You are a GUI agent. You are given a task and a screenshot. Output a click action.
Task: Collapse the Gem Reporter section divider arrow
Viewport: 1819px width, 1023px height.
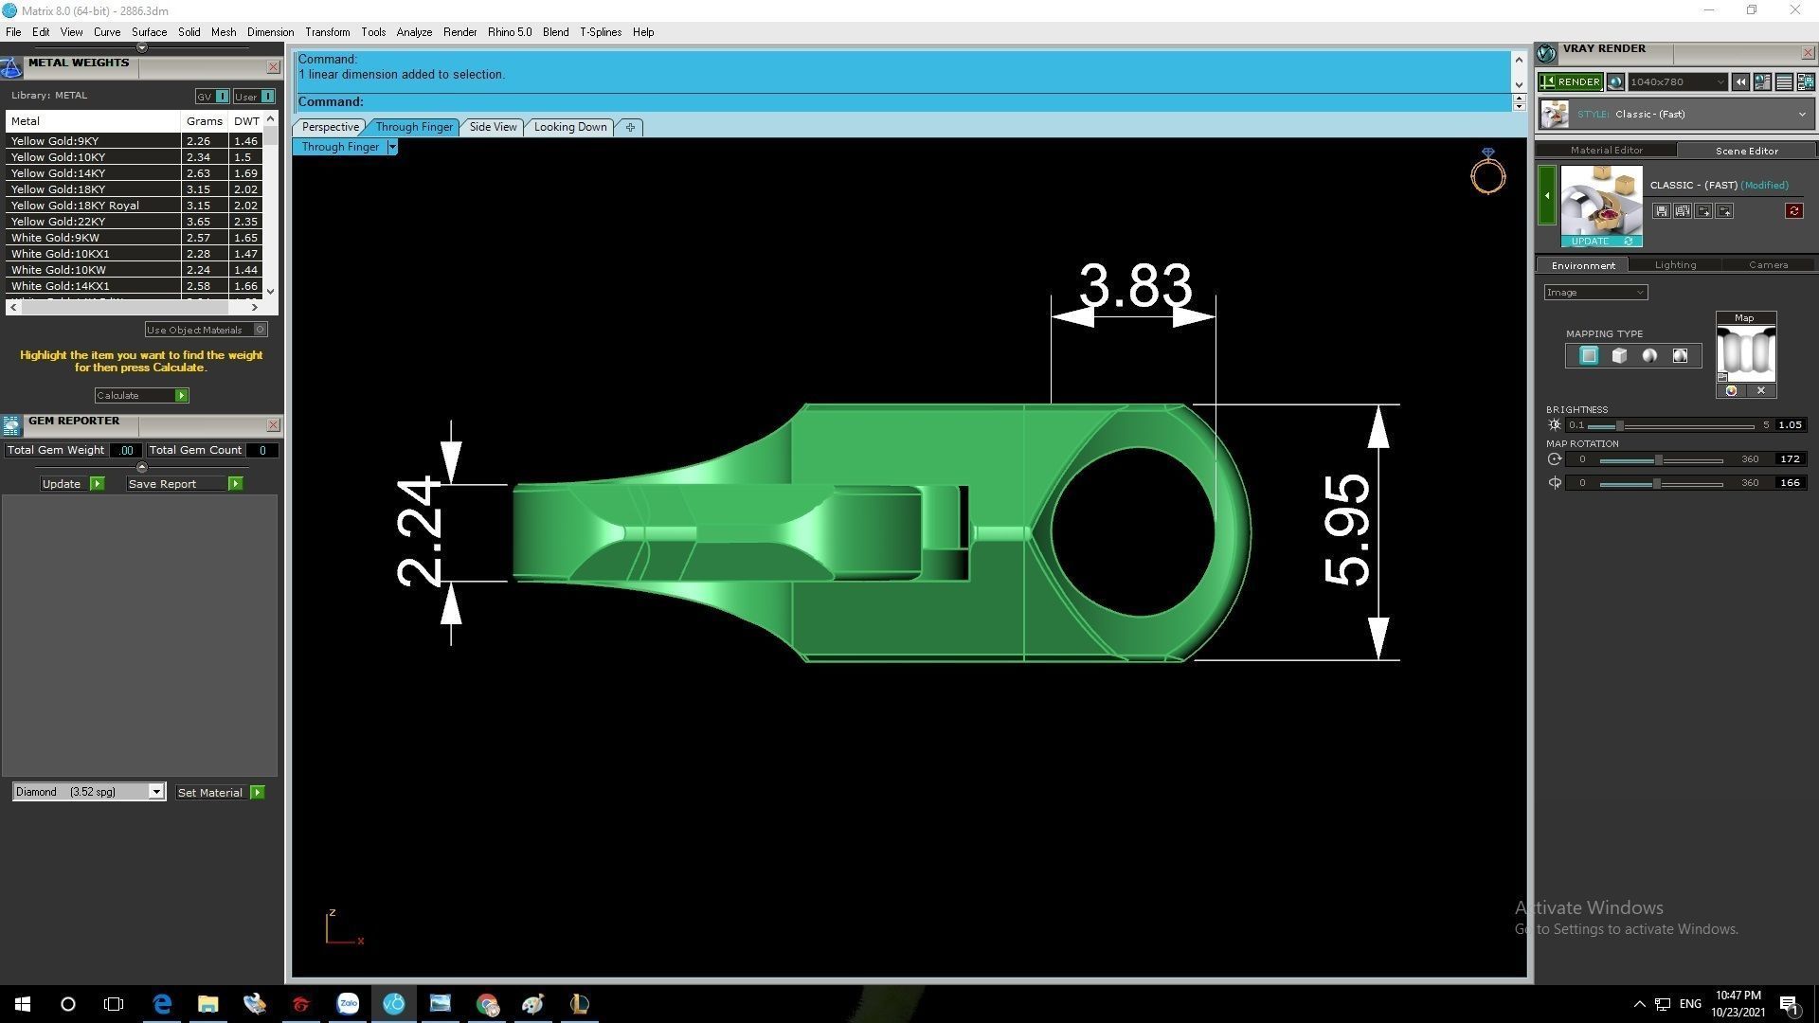[142, 467]
